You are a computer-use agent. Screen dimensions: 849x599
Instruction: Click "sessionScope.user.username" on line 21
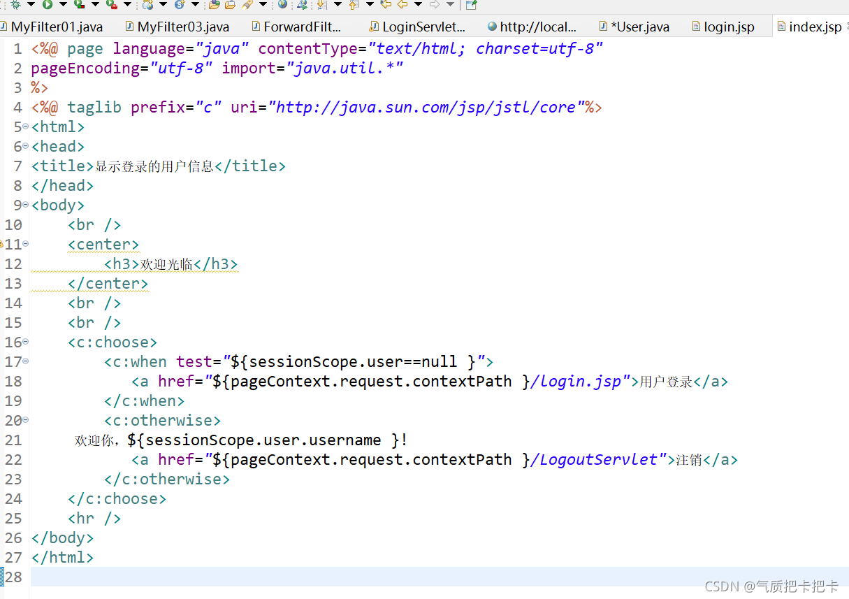263,440
